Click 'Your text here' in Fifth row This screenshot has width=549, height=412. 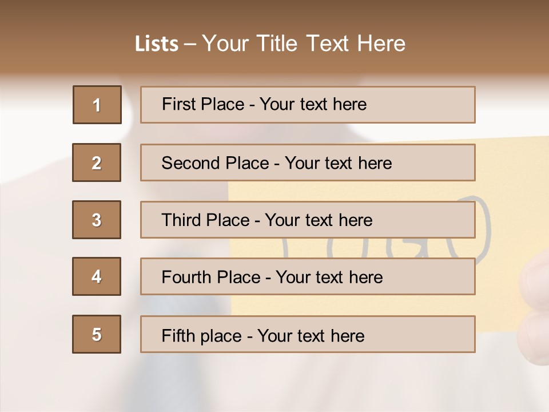pyautogui.click(x=311, y=335)
